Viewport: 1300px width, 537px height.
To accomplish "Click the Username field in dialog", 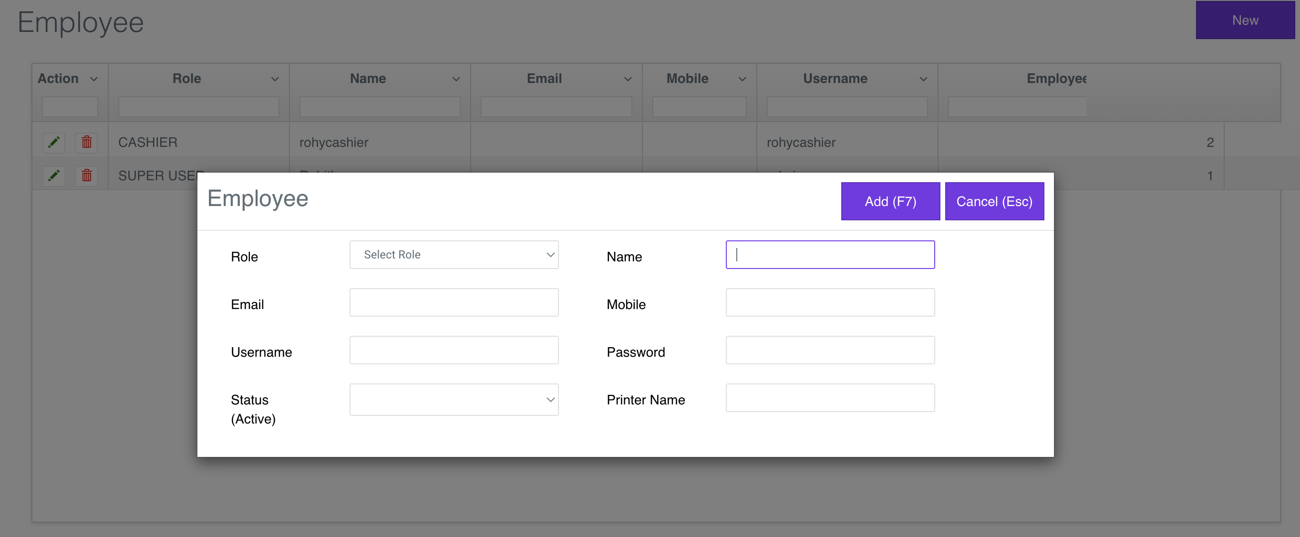I will pyautogui.click(x=453, y=350).
